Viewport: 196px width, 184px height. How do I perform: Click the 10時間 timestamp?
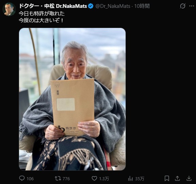click(142, 6)
